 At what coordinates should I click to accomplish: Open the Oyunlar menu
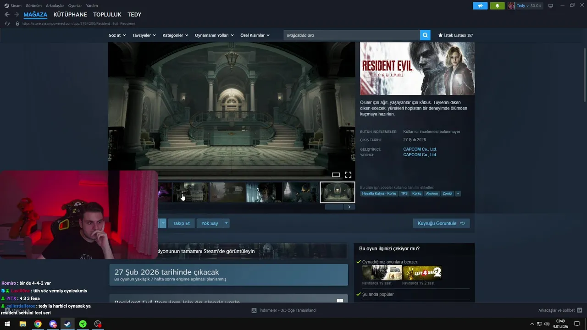tap(75, 6)
